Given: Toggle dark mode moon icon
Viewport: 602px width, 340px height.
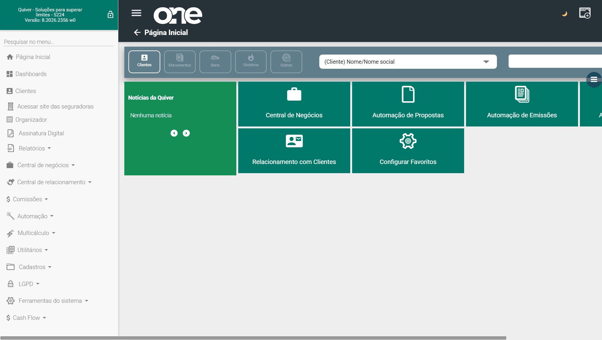Looking at the screenshot, I should pos(564,14).
